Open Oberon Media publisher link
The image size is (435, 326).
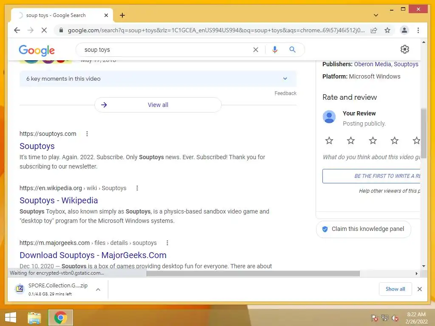pos(373,64)
